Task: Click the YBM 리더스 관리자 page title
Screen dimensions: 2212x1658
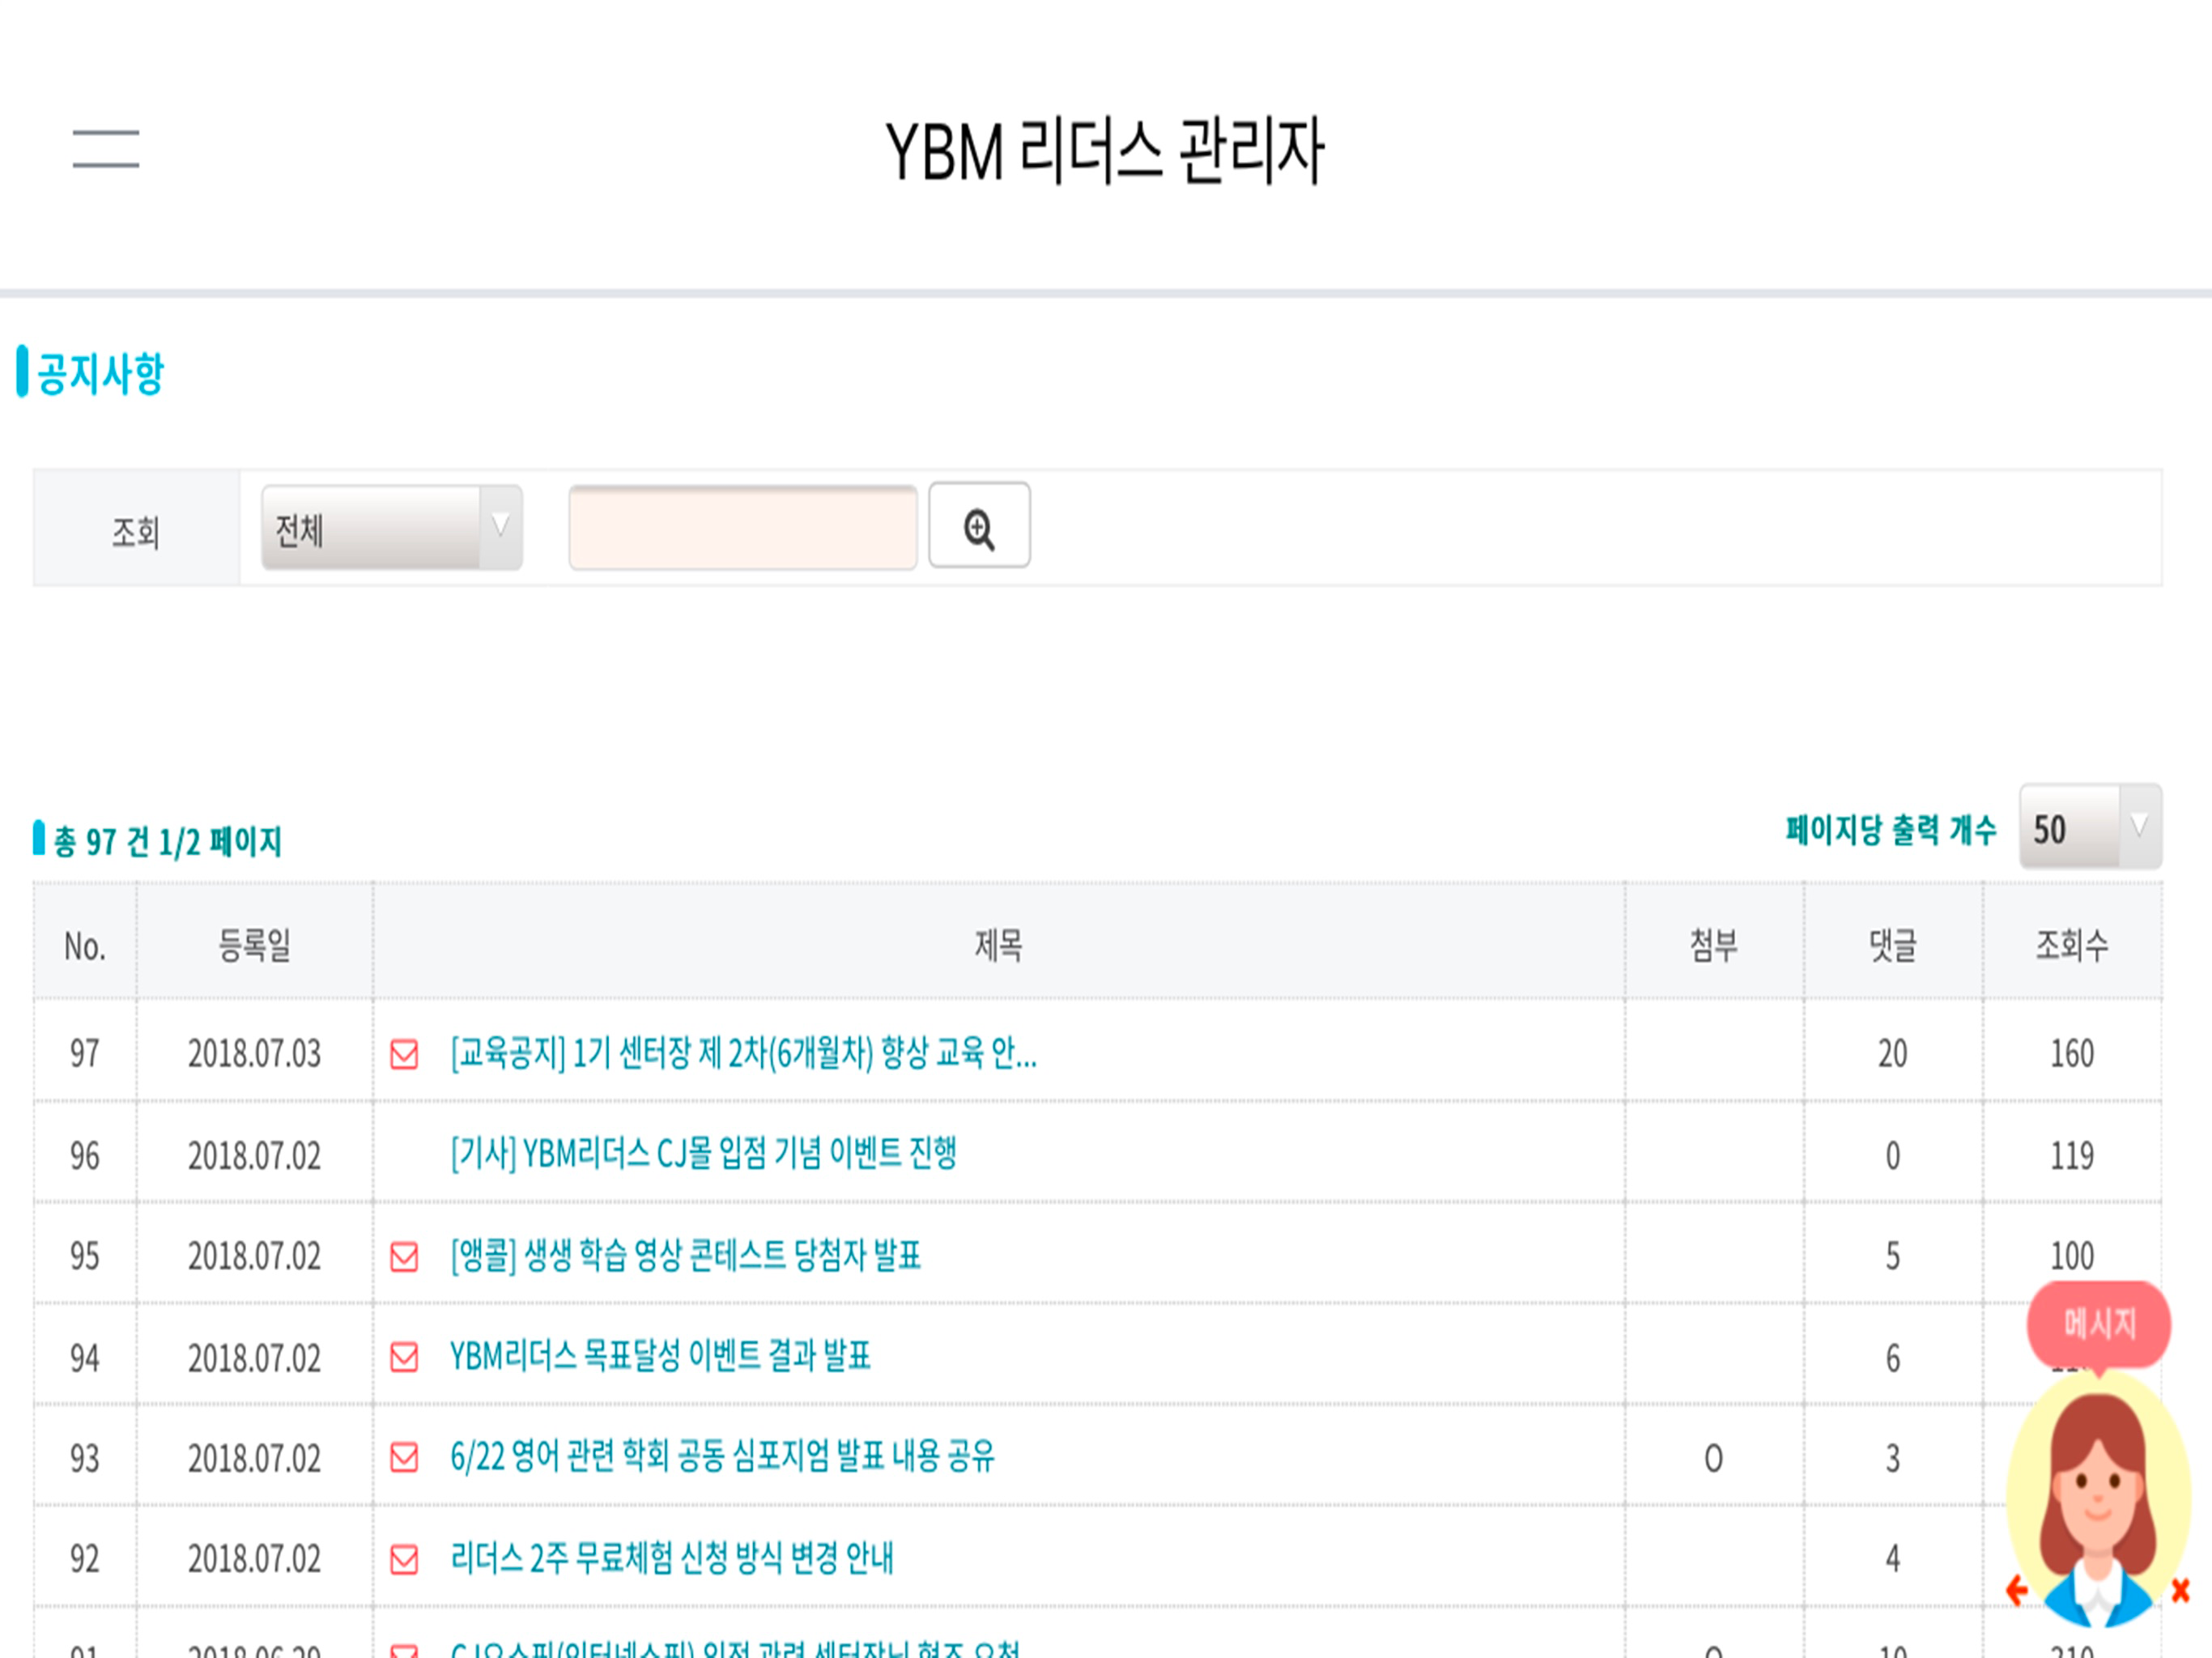Action: pyautogui.click(x=1105, y=151)
